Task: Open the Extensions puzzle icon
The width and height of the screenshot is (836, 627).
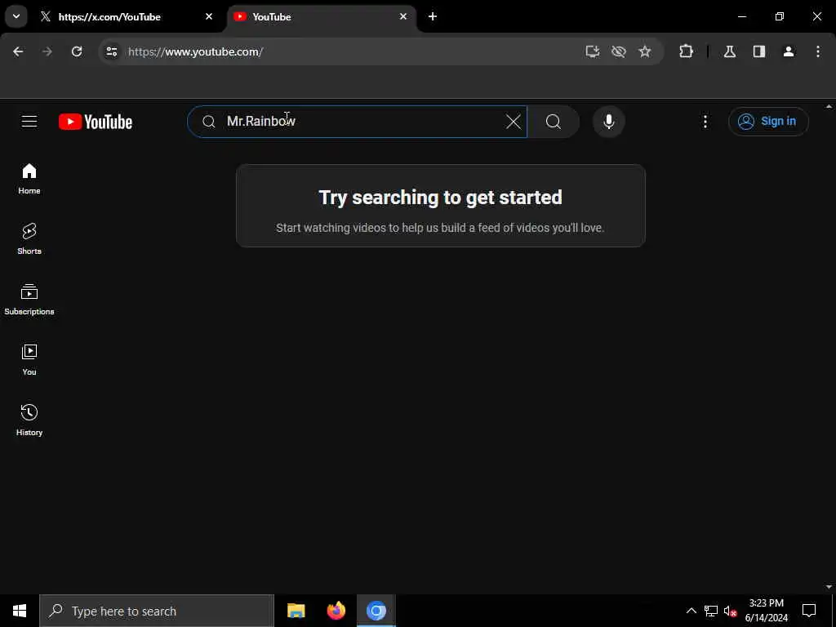Action: coord(686,51)
